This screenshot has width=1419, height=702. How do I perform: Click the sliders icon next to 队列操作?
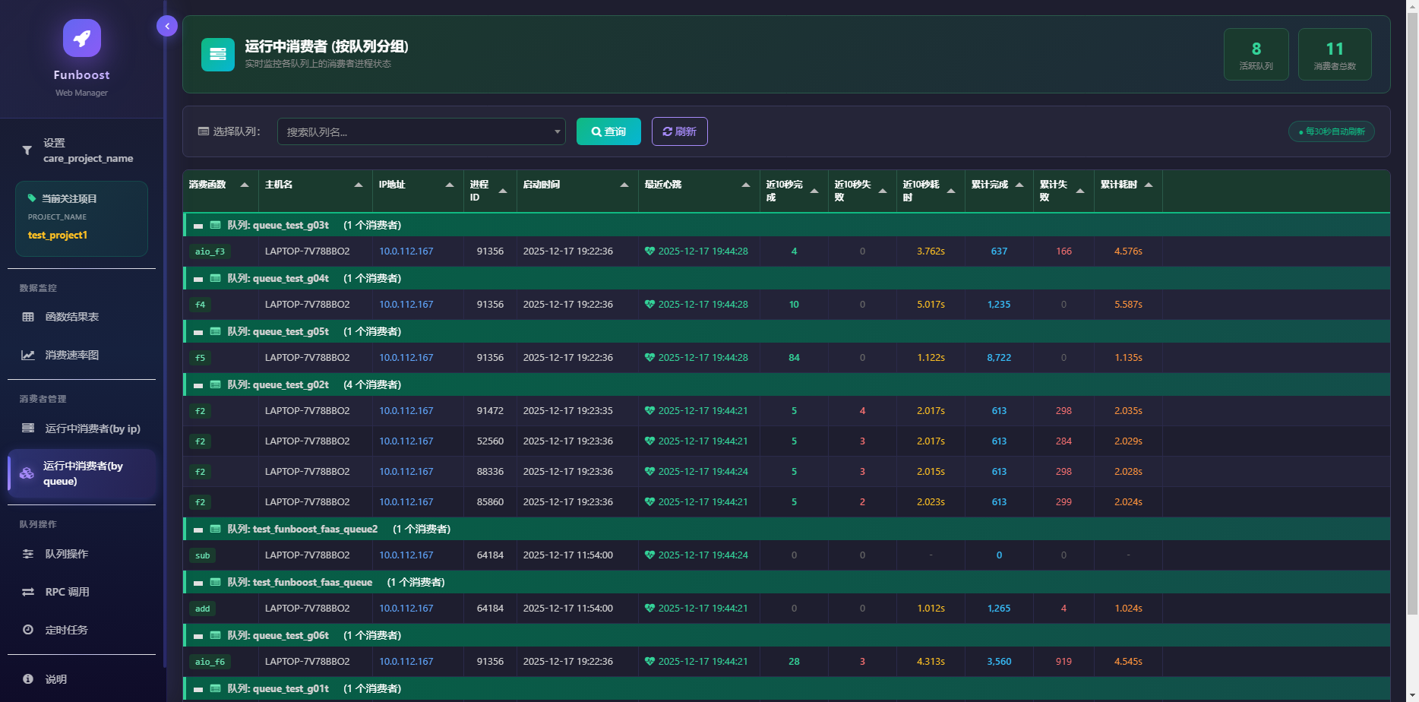(x=28, y=554)
